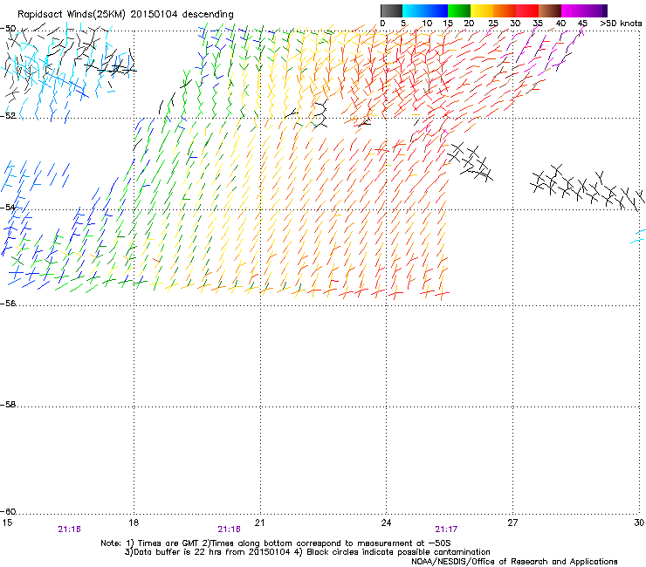The width and height of the screenshot is (646, 567).
Task: Click the note line starting 'Note: 1) Times are GMT'
Action: coord(276,543)
